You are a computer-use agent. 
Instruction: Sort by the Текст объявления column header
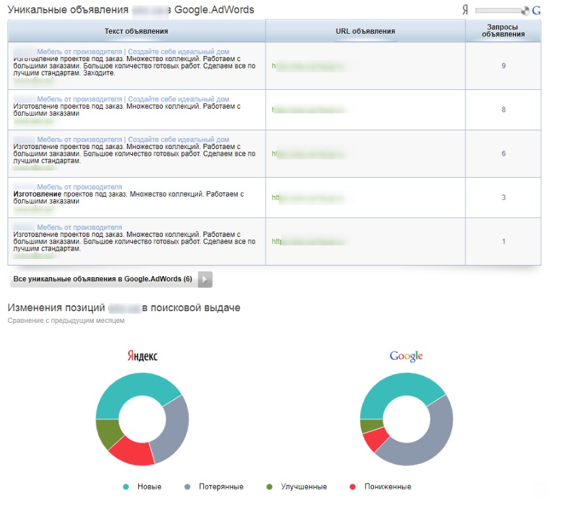136,31
